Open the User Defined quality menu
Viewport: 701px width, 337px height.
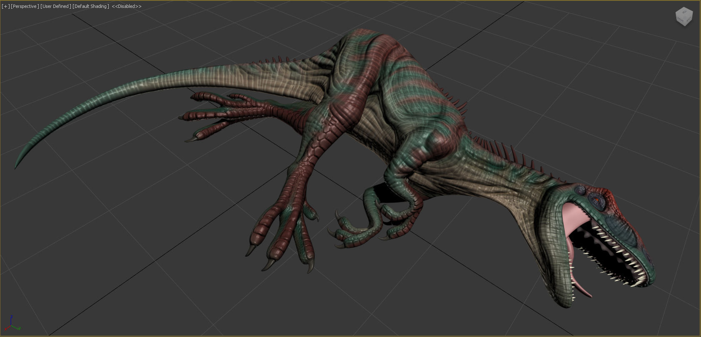pyautogui.click(x=55, y=6)
